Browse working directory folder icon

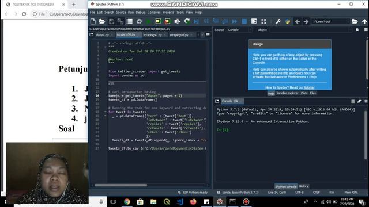click(355, 21)
